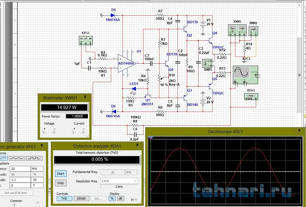Select load resistor R14 4Ω
This screenshot has height=207, width=306.
click(x=244, y=48)
